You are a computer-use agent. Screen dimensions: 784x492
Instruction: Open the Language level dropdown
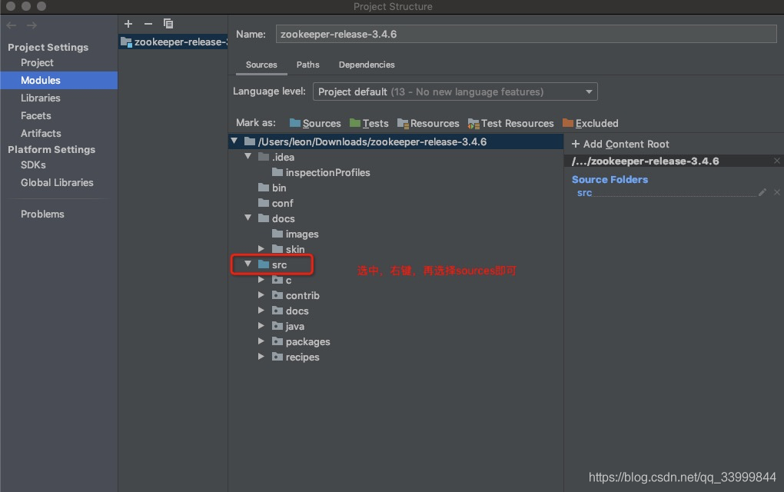pos(589,91)
